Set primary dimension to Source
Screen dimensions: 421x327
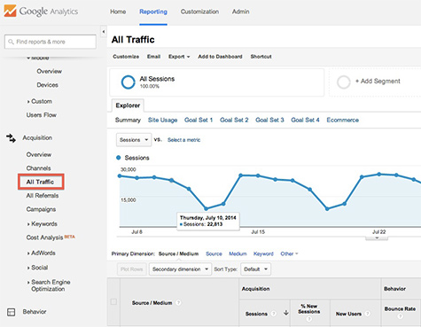214,253
